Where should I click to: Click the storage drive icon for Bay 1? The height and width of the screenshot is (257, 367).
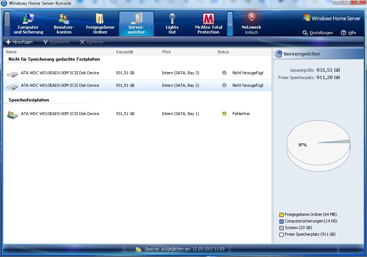13,115
